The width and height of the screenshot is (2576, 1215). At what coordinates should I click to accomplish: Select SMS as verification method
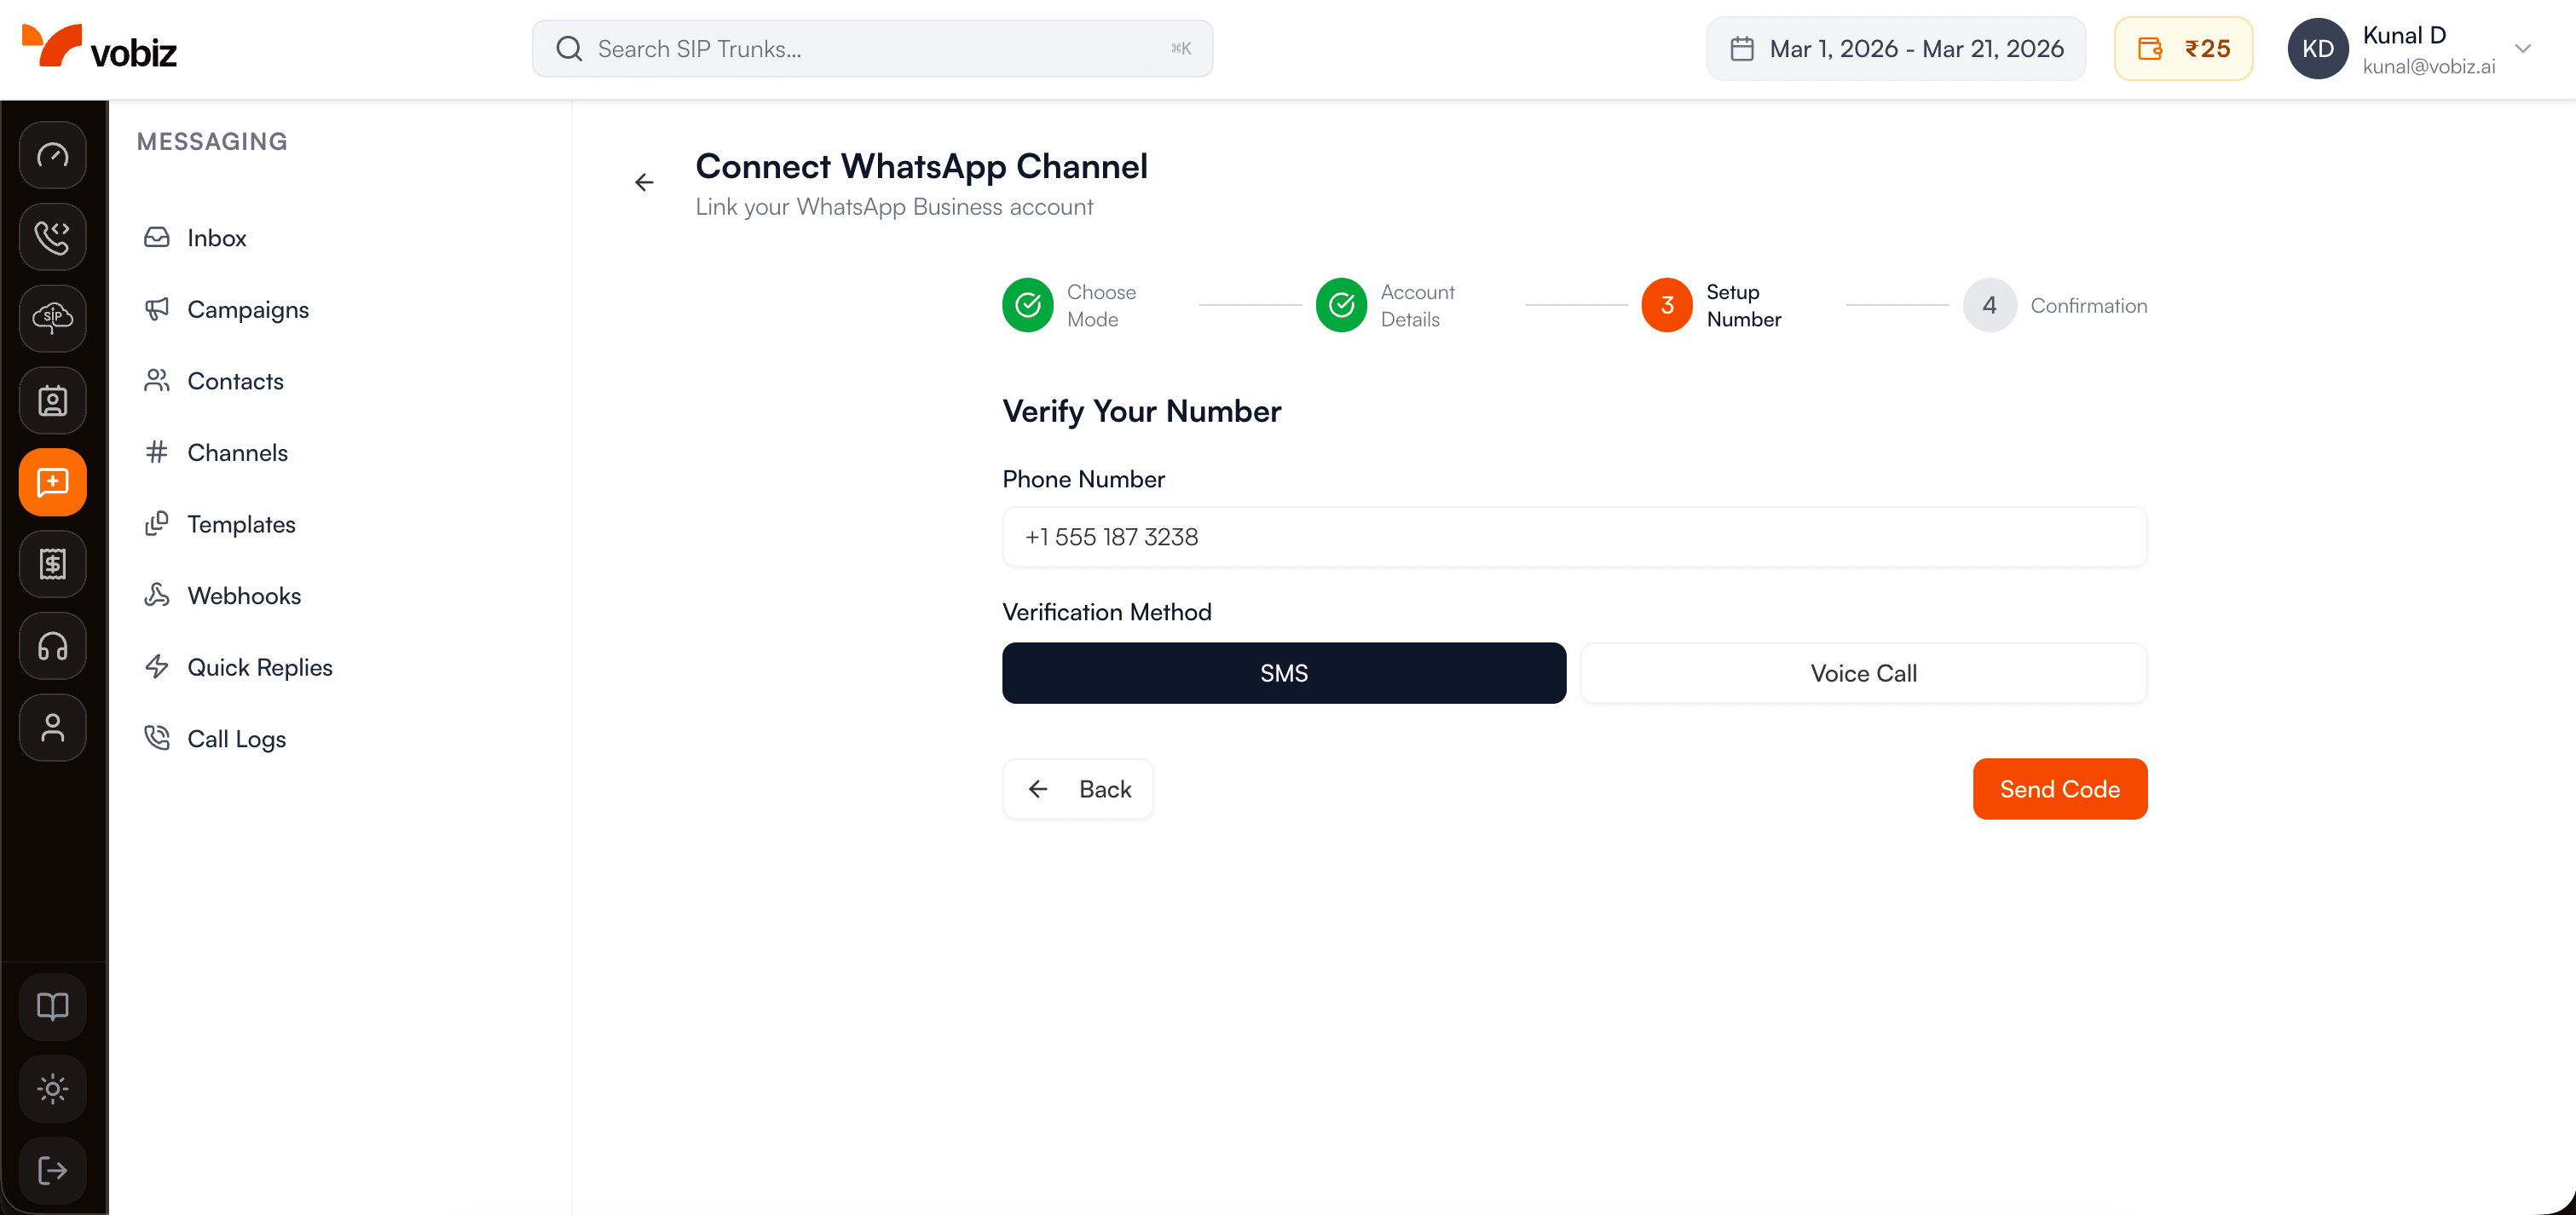tap(1283, 672)
